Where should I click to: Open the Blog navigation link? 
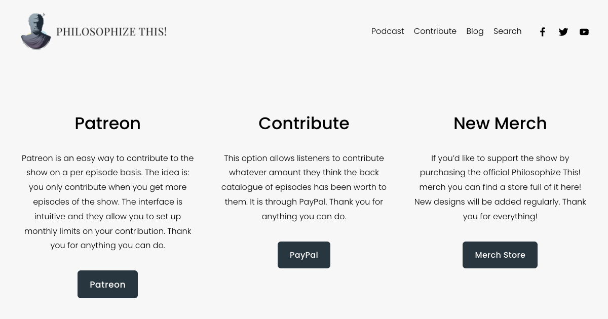[475, 31]
